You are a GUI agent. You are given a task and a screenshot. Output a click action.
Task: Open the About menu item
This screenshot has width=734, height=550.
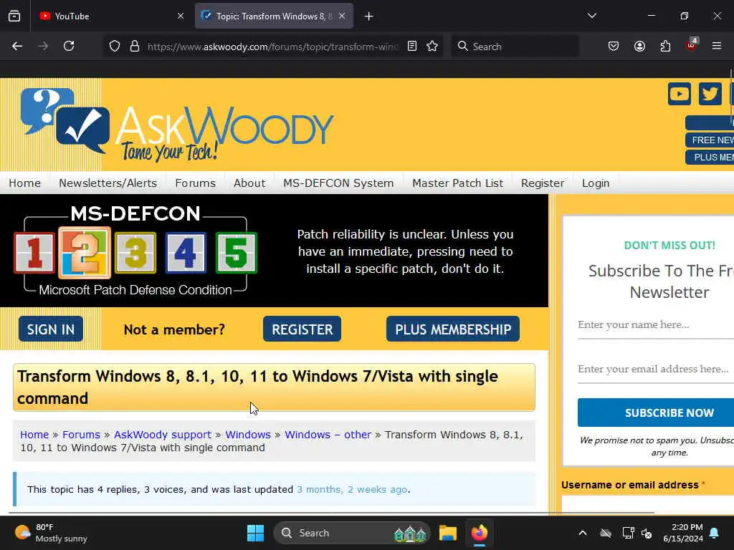(x=249, y=183)
